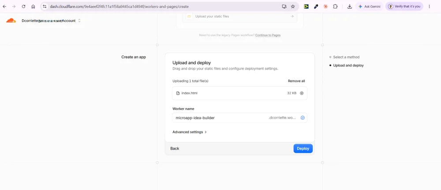441x190 pixels.
Task: Click the arrow on Upload your static files
Action: click(292, 17)
